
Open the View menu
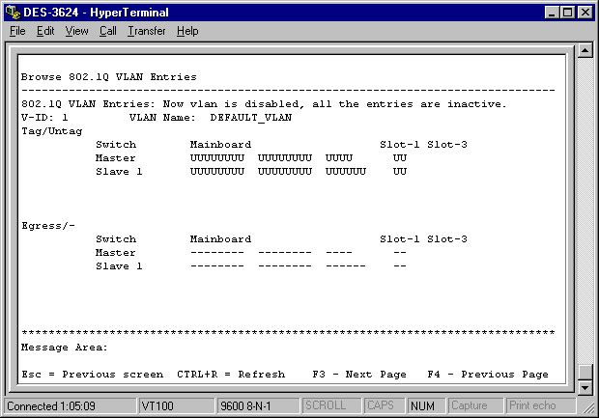point(76,31)
